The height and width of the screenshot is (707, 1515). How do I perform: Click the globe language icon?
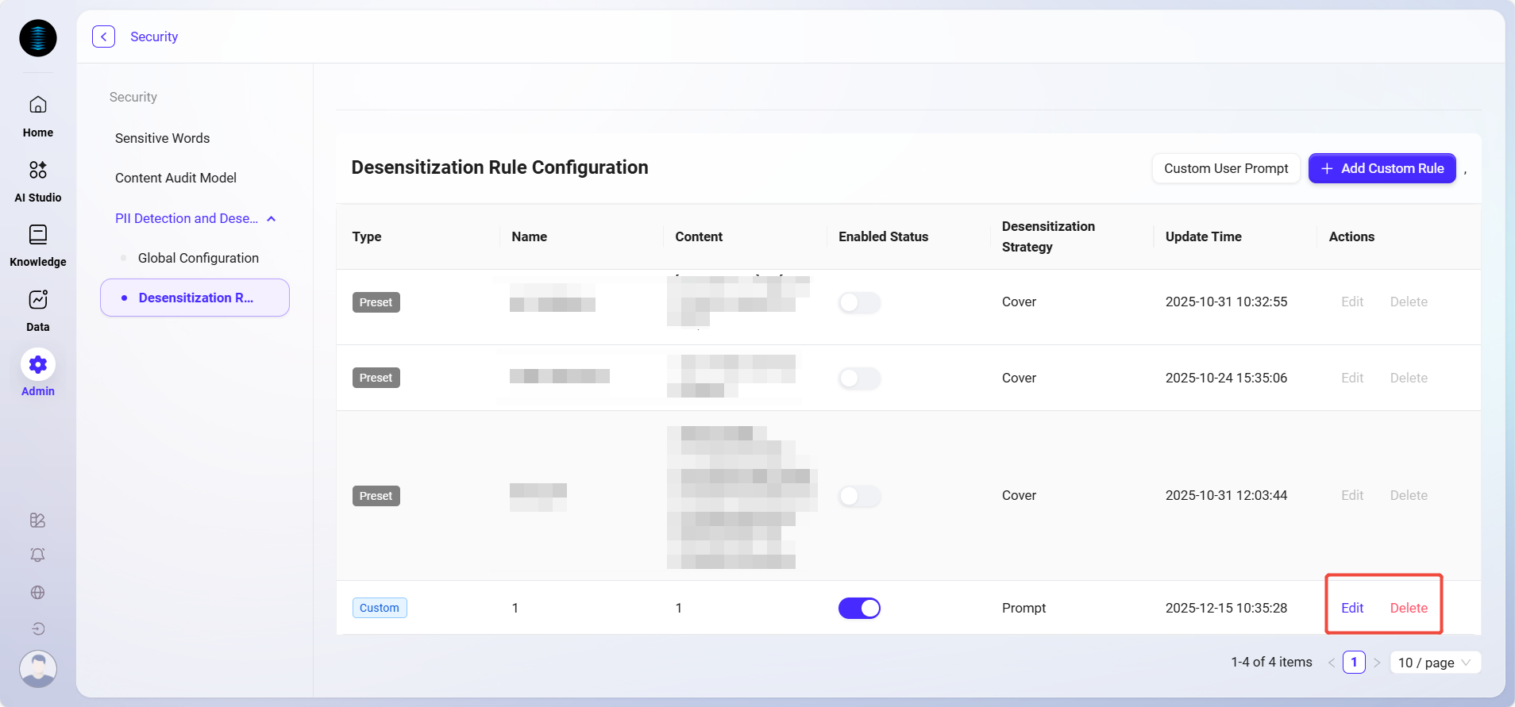coord(37,592)
